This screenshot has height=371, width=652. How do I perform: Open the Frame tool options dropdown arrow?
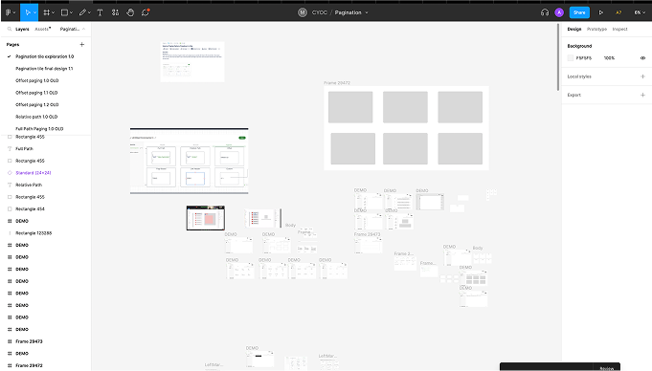tap(54, 12)
